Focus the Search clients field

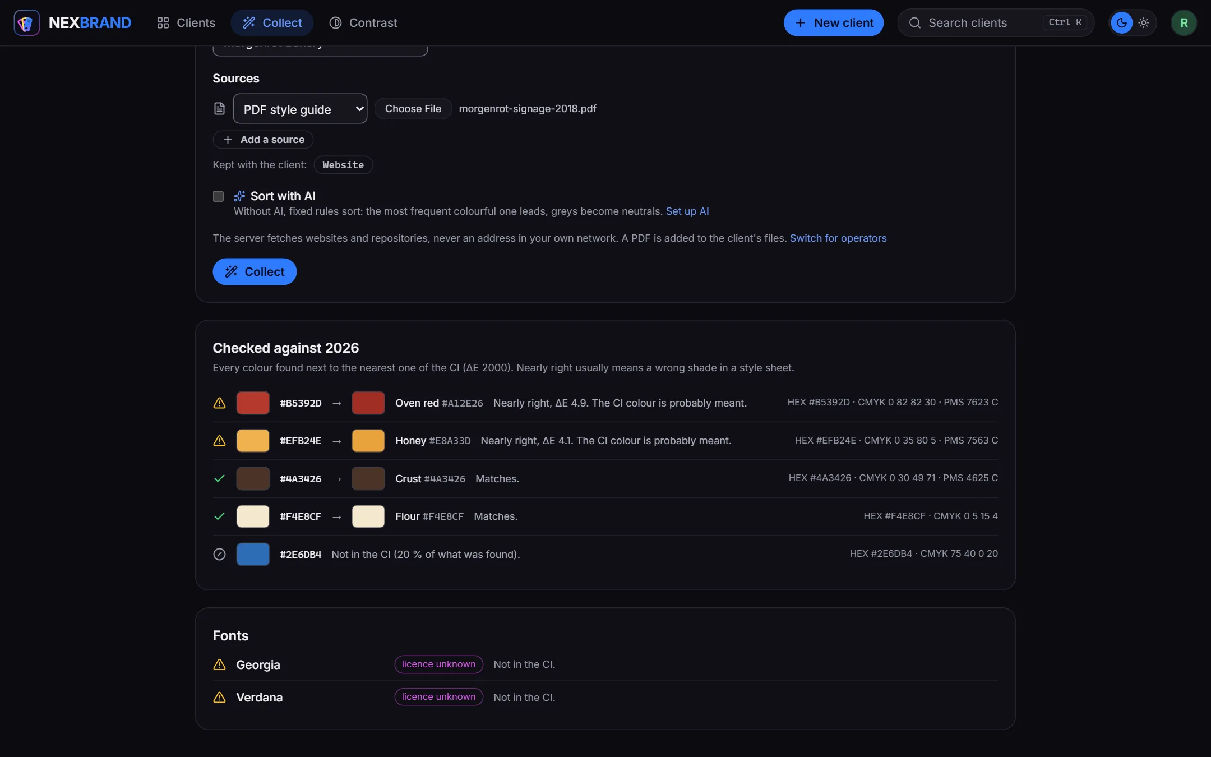tap(996, 22)
